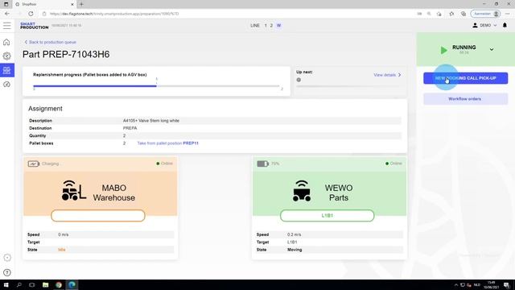This screenshot has width=515, height=290.
Task: Open the gear settings sidebar icon
Action: coord(6,56)
